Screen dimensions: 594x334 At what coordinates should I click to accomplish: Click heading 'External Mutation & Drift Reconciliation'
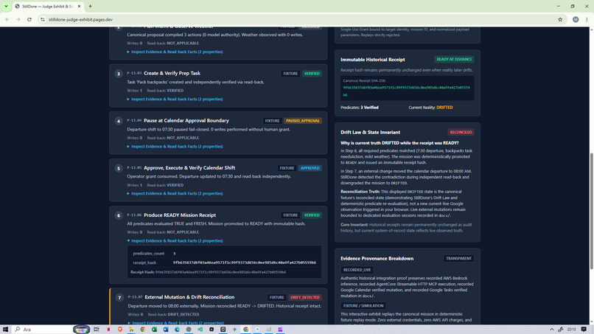189,297
